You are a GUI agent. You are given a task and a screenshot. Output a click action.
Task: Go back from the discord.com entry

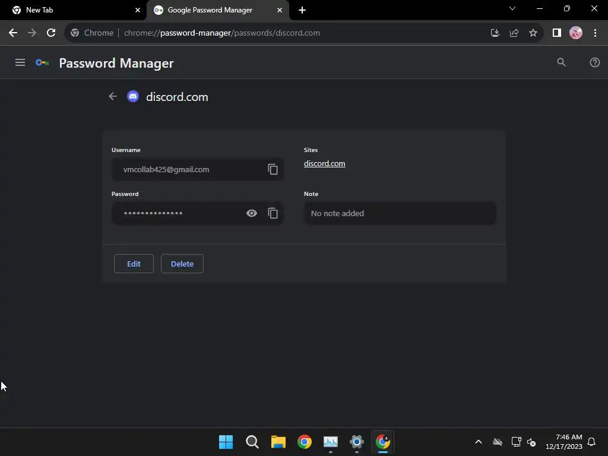point(113,97)
